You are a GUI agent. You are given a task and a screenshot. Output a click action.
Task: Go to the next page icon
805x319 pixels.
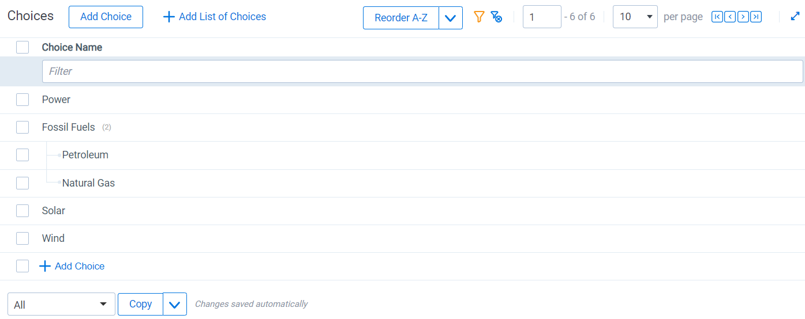(x=743, y=17)
